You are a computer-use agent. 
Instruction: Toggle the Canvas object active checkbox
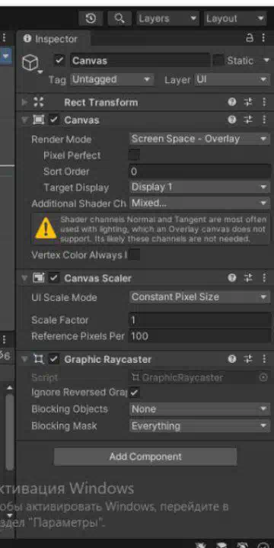(59, 60)
